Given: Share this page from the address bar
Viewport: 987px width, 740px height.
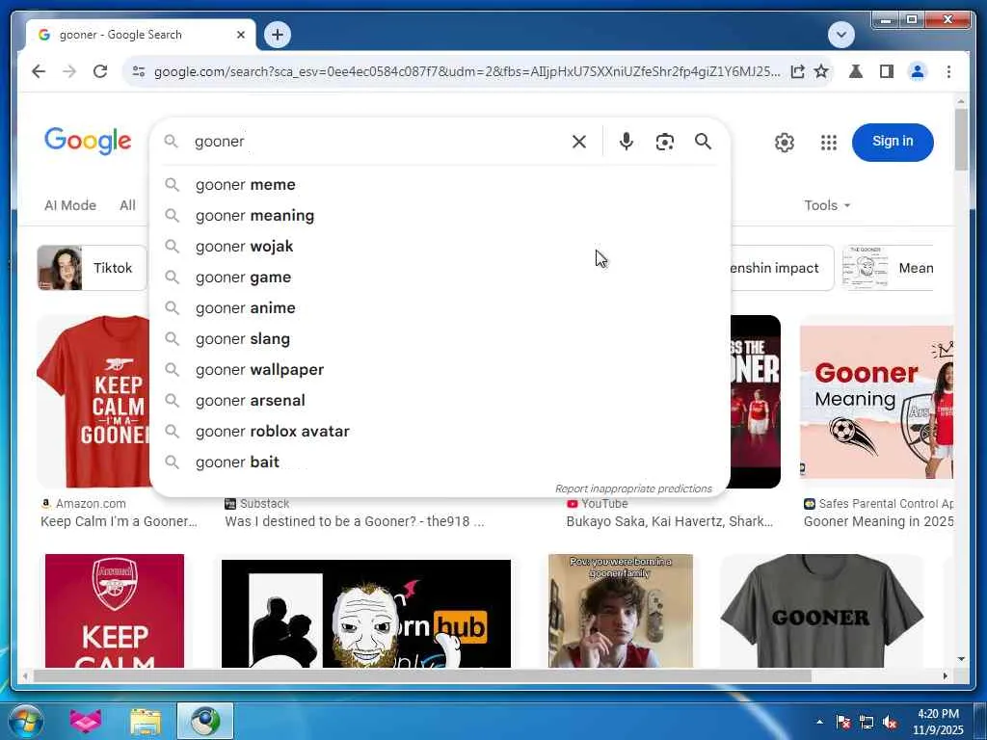Looking at the screenshot, I should (x=797, y=71).
